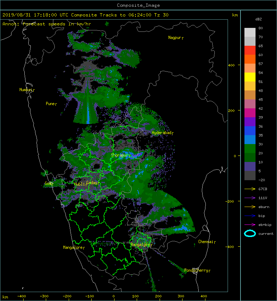Click the Pondicherry city label
Image resolution: width=277 pixels, height=301 pixels.
(x=197, y=270)
